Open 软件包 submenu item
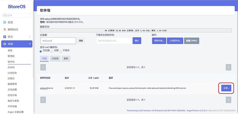Screen dimensions: 238x114 tap(11, 62)
